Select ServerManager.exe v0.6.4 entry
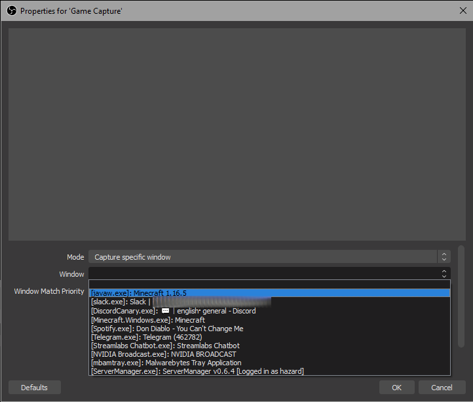This screenshot has height=402, width=473. [269, 371]
